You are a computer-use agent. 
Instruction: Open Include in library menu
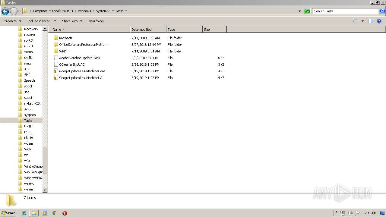[42, 21]
